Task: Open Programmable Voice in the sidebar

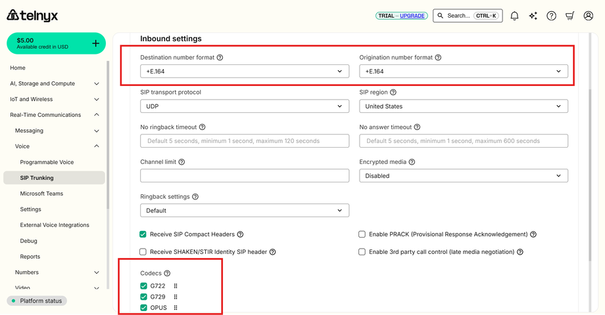Action: point(47,162)
